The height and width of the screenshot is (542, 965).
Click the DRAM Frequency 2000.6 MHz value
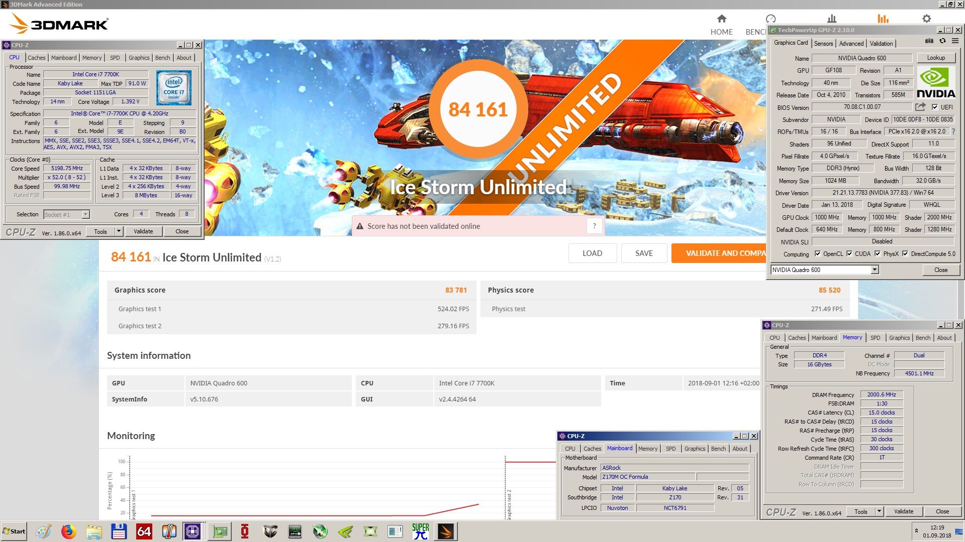[x=882, y=394]
